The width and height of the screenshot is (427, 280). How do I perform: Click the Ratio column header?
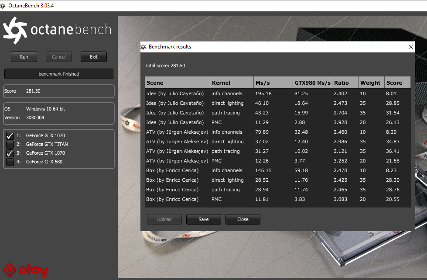point(345,83)
